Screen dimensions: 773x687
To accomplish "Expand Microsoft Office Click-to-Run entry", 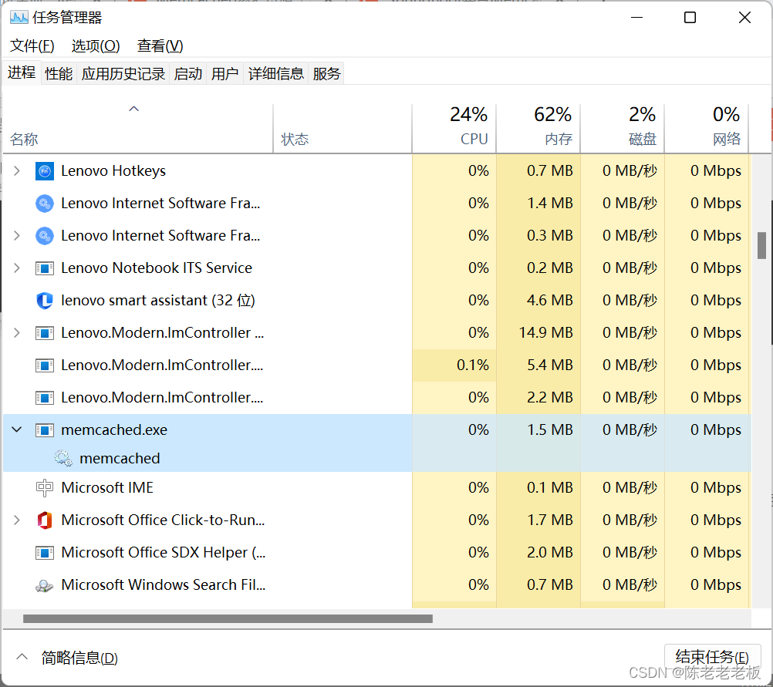I will click(17, 520).
